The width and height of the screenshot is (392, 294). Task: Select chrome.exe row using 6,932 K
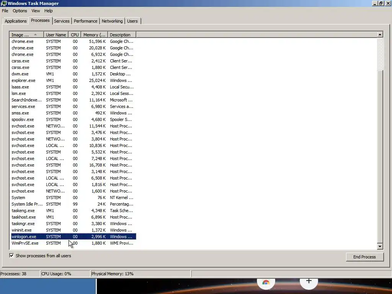tap(73, 54)
